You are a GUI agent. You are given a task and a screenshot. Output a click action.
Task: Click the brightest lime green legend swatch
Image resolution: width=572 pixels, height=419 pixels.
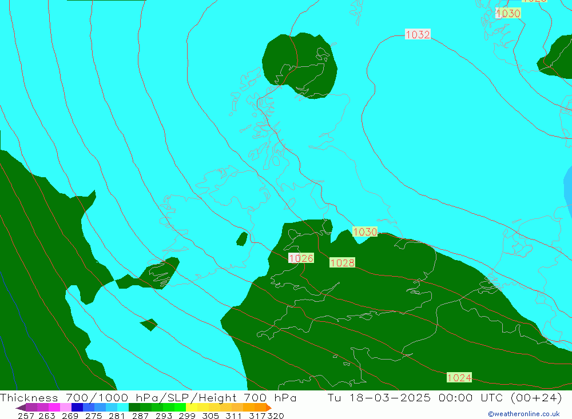coord(180,408)
